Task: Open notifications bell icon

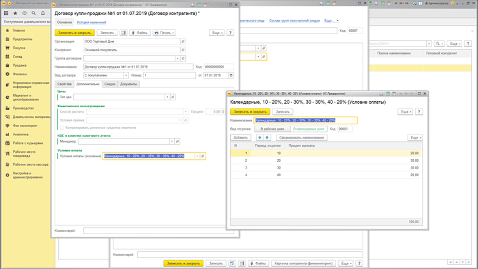Action: [x=43, y=14]
